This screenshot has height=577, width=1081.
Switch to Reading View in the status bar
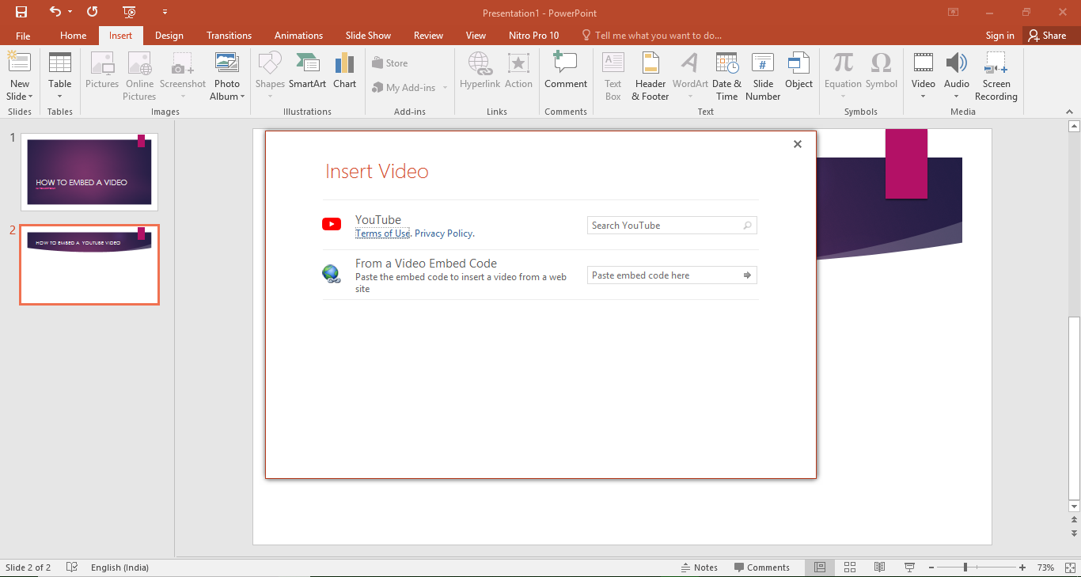coord(879,568)
